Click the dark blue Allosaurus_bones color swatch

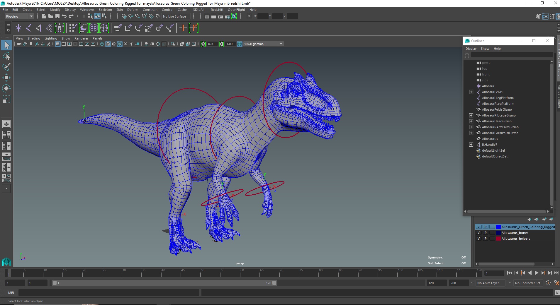(498, 233)
